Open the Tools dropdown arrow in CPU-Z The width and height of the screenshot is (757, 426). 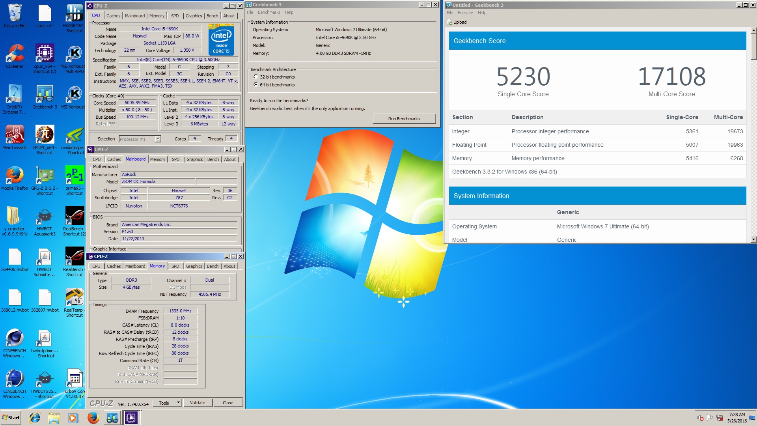tap(178, 403)
